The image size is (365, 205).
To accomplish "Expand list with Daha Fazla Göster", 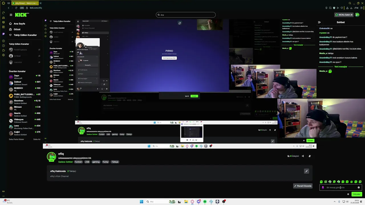I will [x=16, y=140].
